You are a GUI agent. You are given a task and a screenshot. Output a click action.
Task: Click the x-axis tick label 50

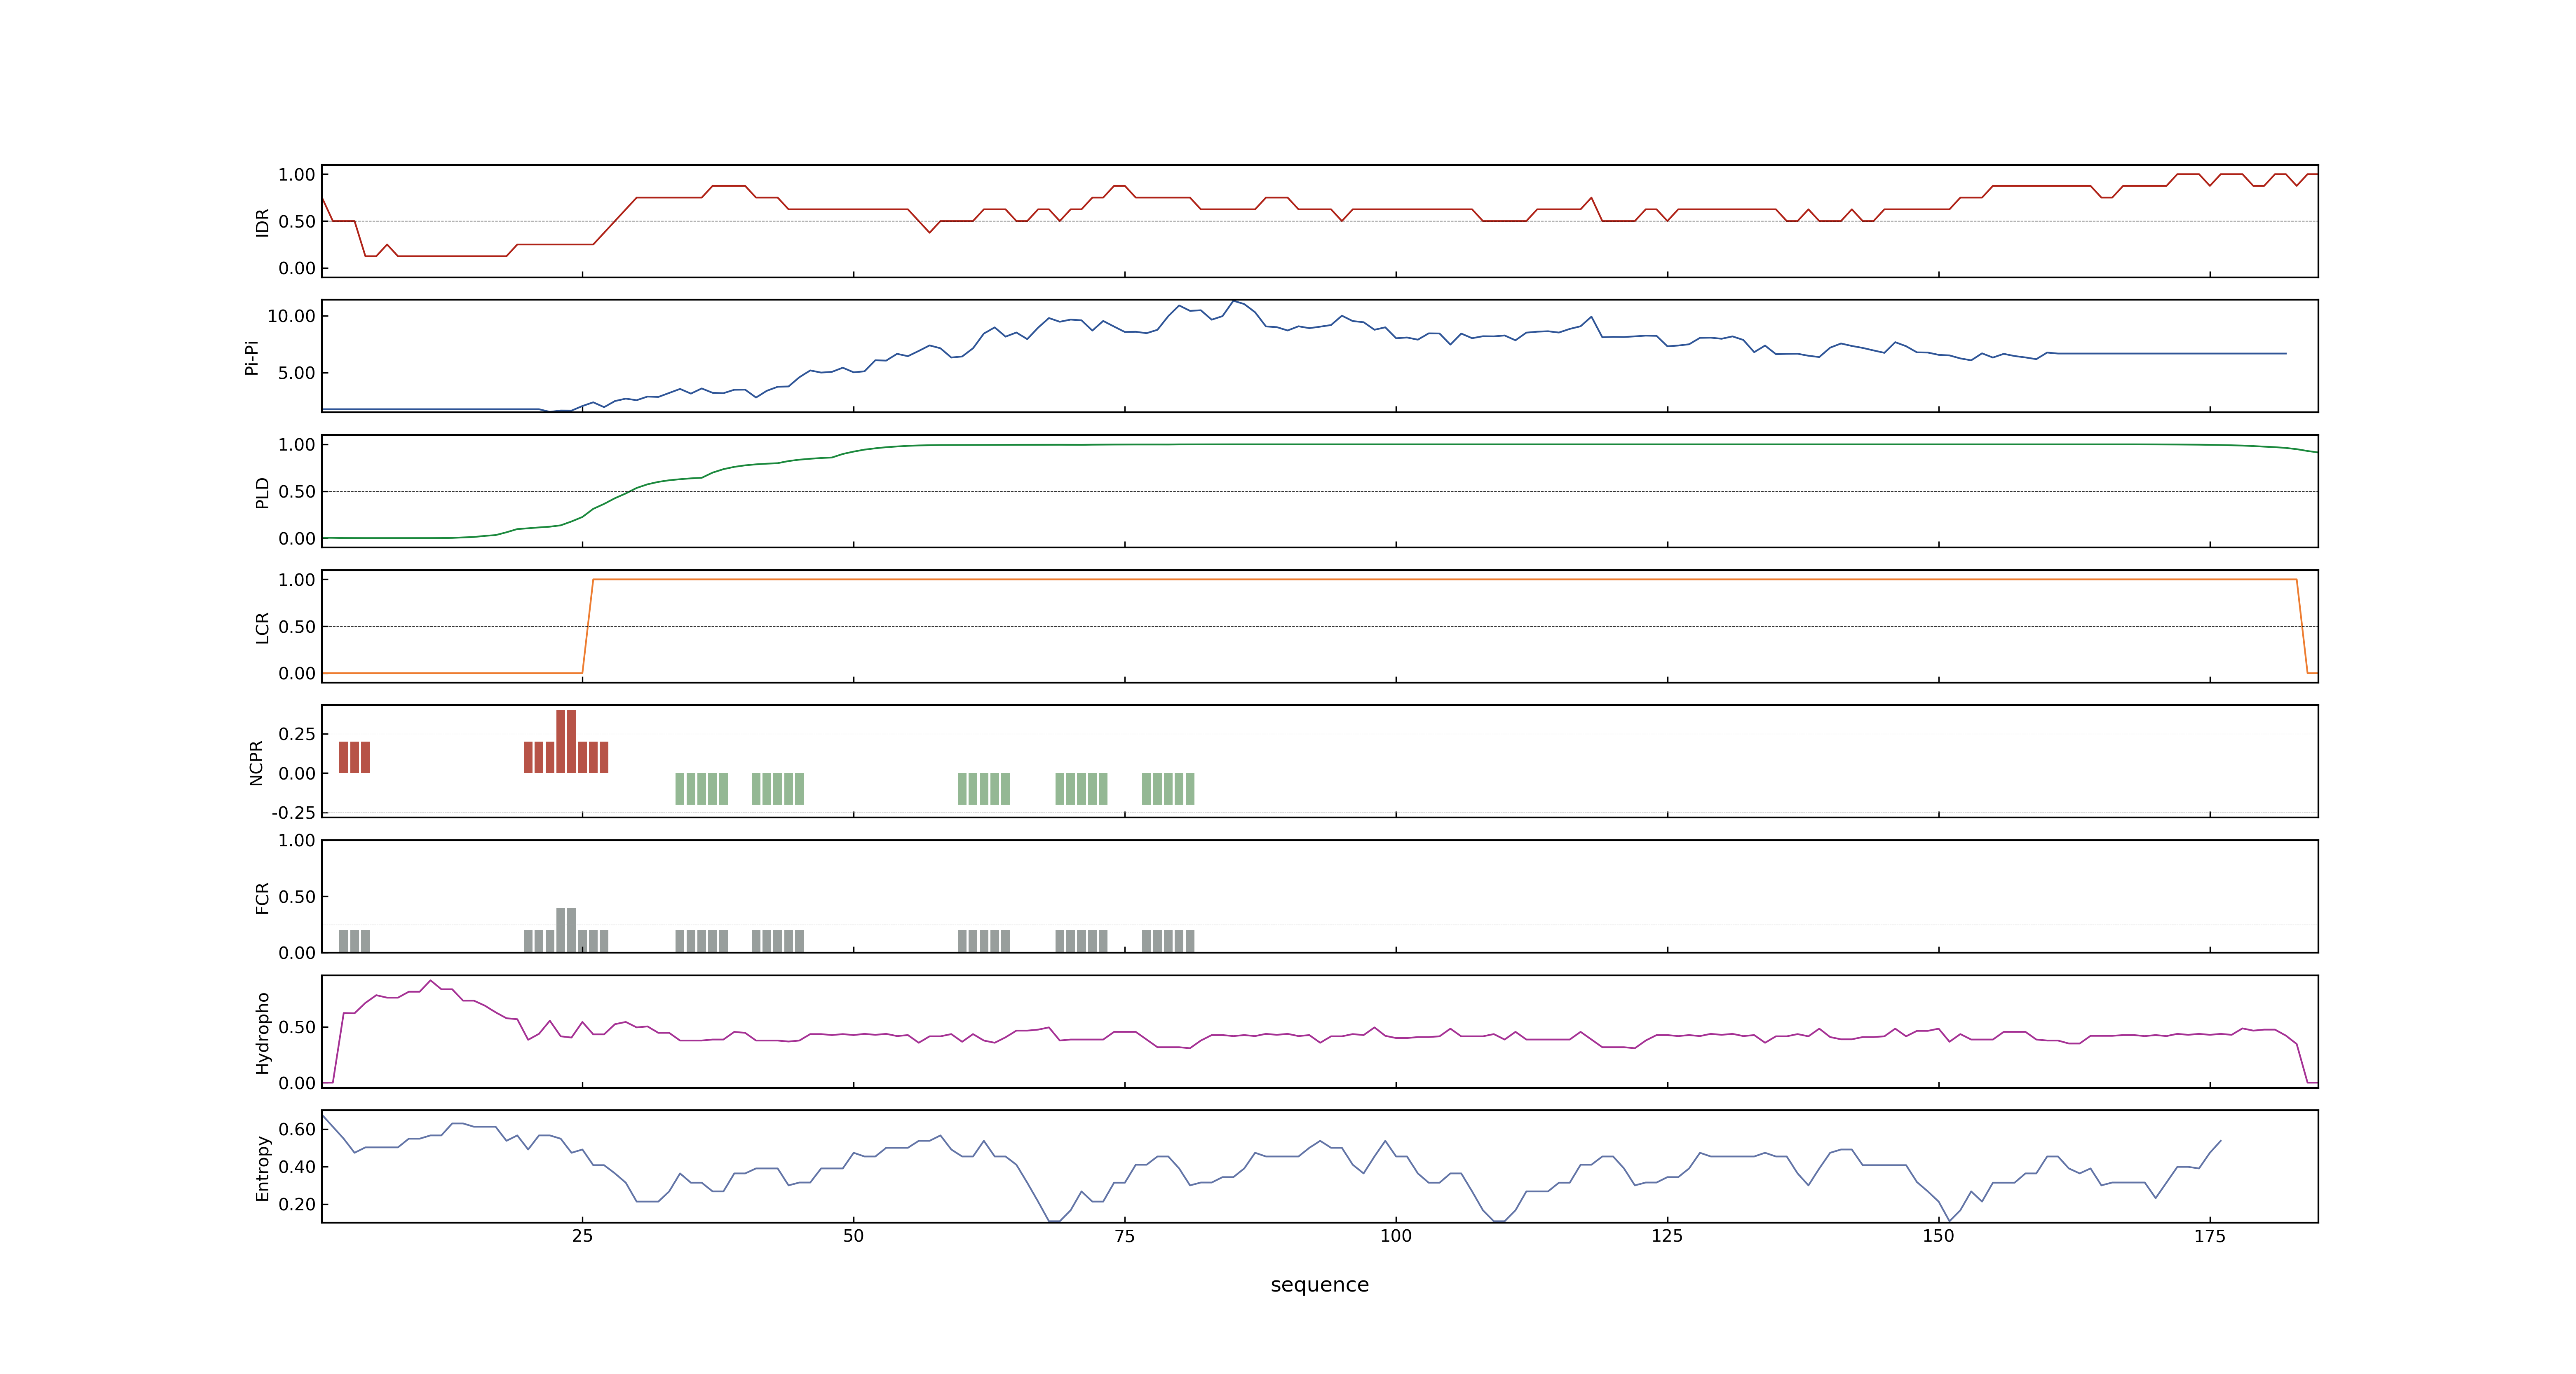pos(853,1236)
